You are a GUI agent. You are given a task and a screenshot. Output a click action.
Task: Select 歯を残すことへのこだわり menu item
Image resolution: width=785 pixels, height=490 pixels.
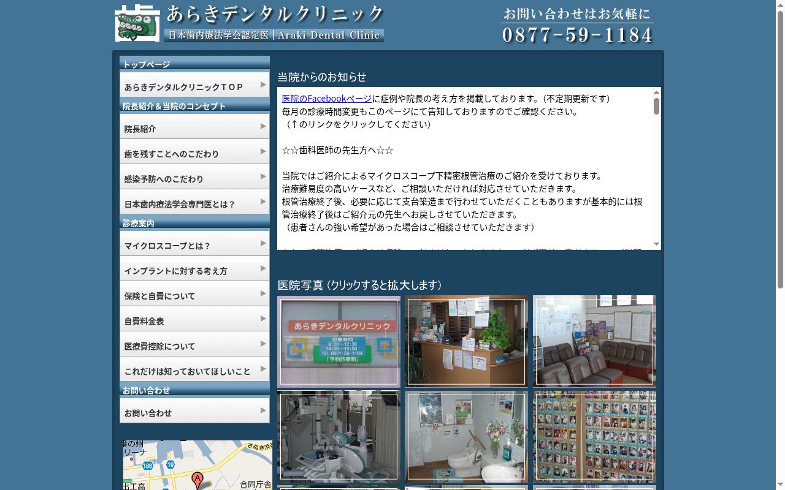(194, 151)
